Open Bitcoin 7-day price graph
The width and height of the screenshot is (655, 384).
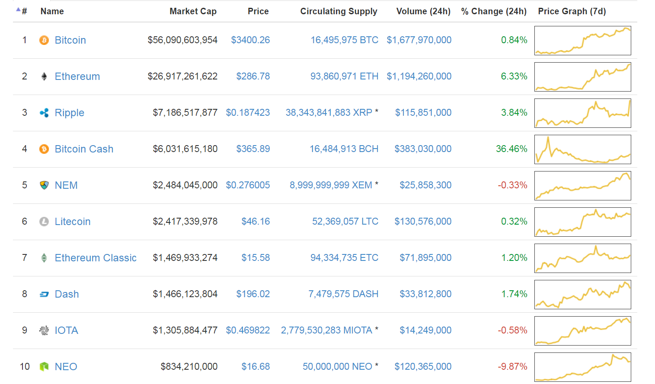click(583, 41)
